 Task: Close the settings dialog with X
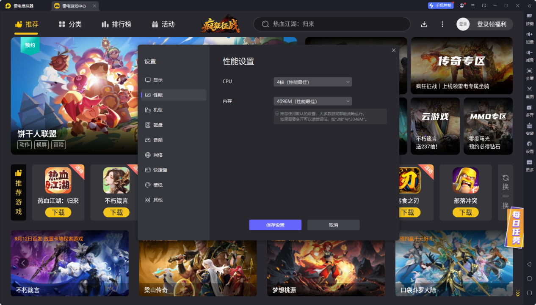pos(393,50)
